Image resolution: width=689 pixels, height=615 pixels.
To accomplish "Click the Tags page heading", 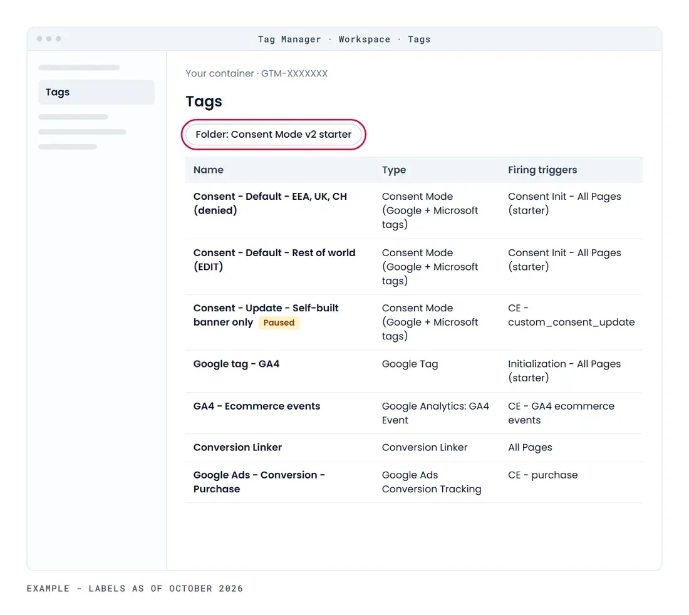I will point(204,101).
